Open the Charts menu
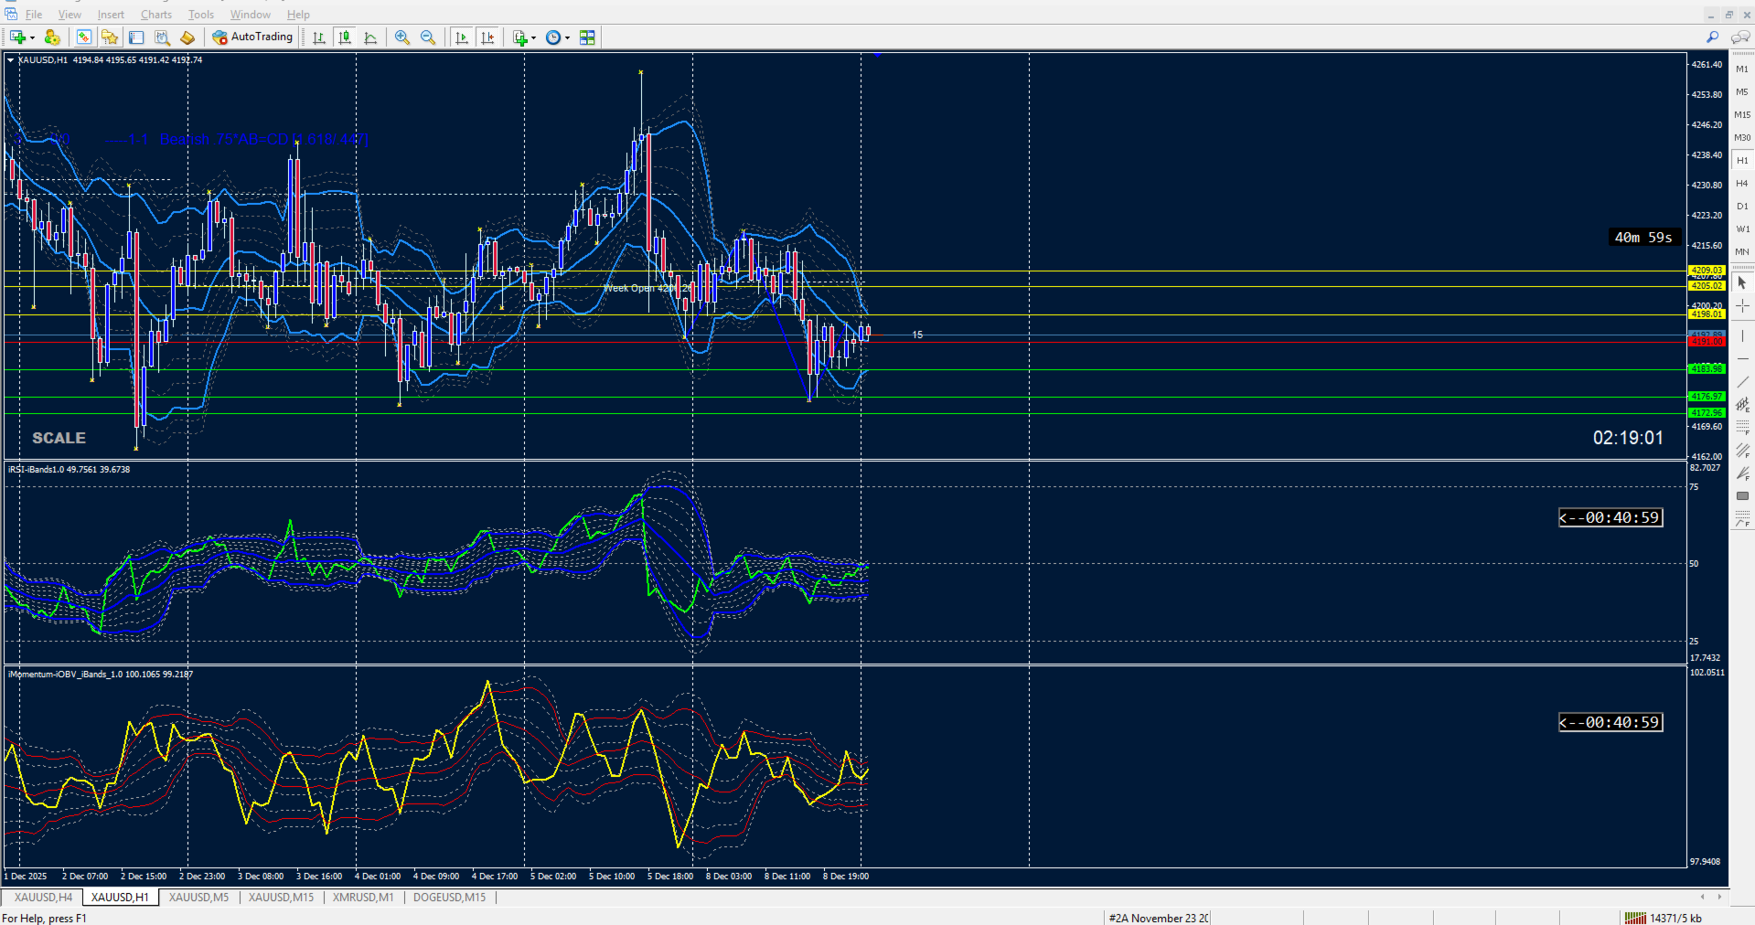This screenshot has width=1755, height=925. pos(156,15)
